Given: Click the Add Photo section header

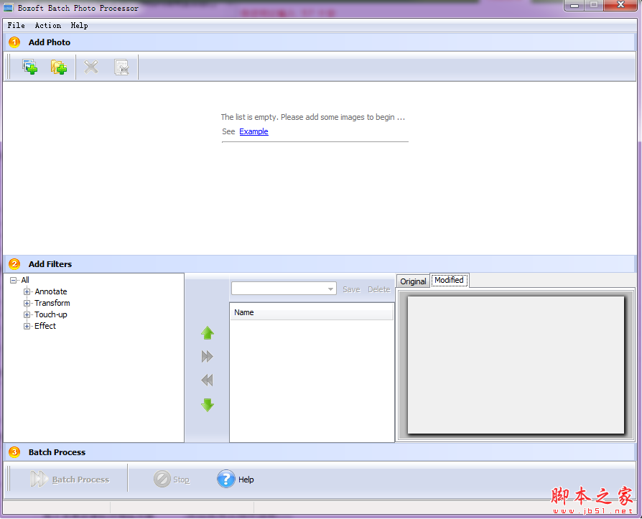Looking at the screenshot, I should click(320, 42).
